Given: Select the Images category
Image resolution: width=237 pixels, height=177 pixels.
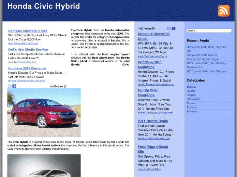Looking at the screenshot, I should (x=191, y=95).
